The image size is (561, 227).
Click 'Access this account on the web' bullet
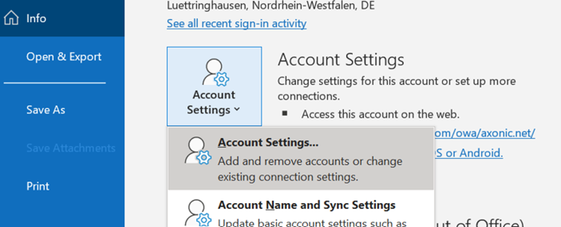click(x=381, y=114)
